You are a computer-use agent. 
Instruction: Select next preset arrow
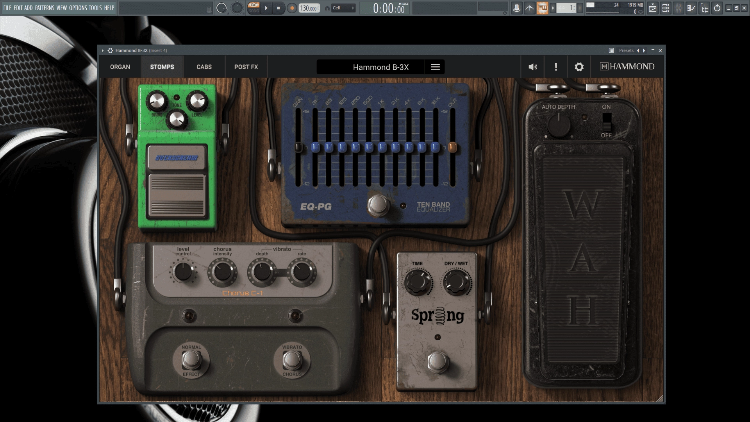[644, 50]
